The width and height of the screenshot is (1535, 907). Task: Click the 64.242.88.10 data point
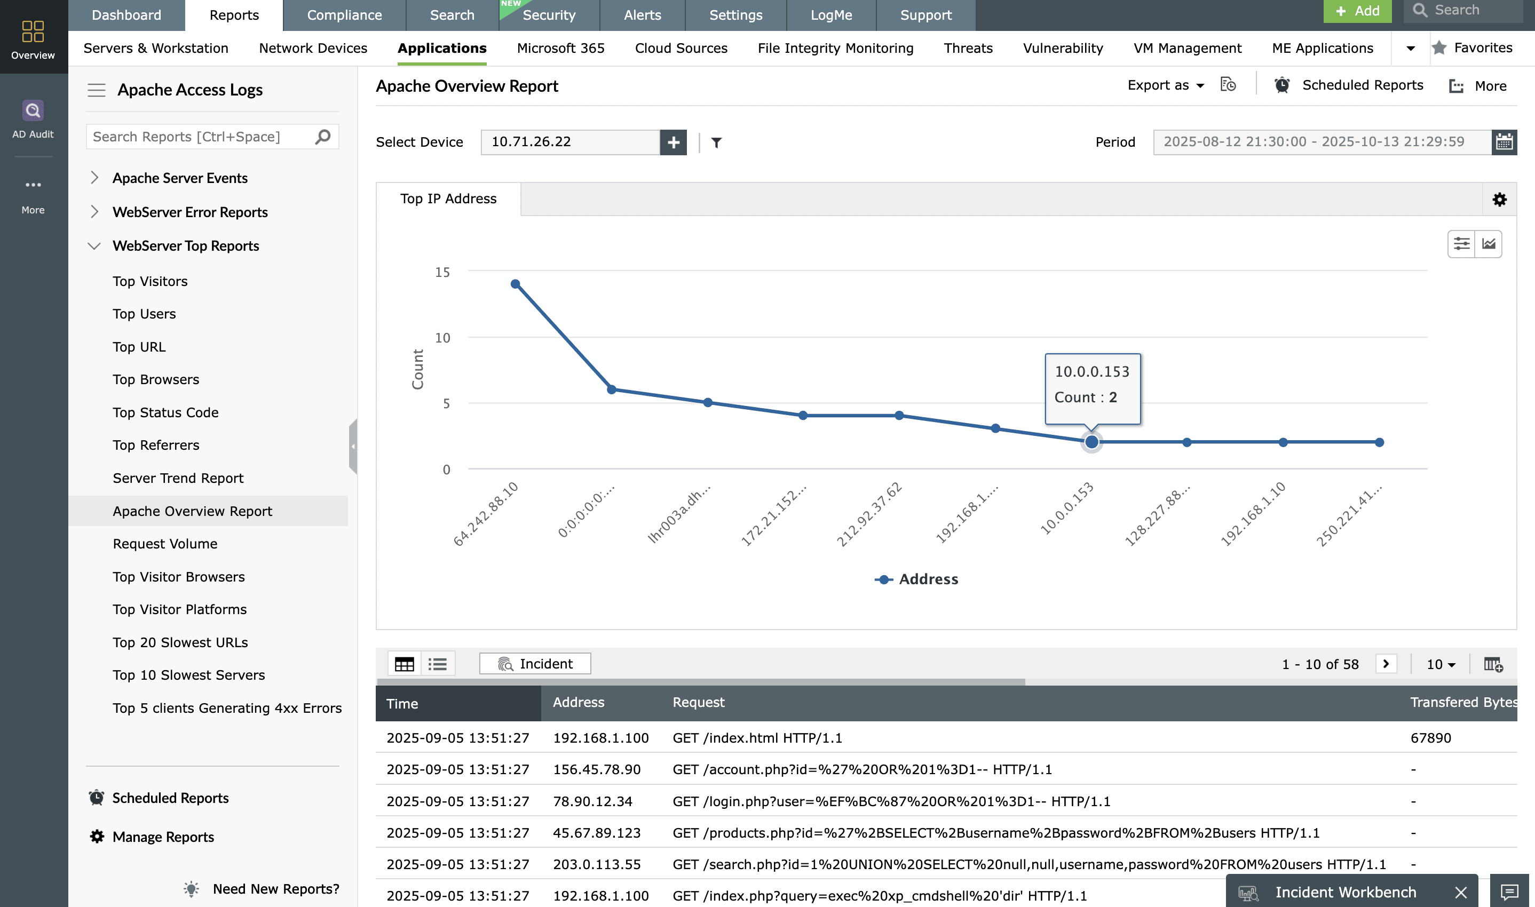coord(516,284)
